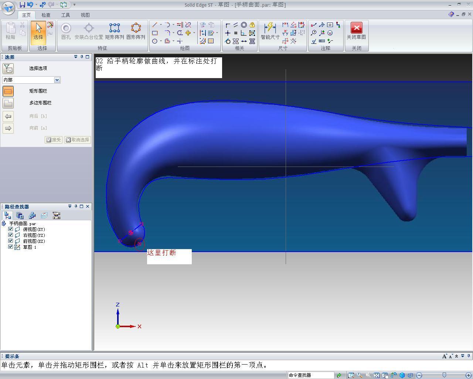Click the 选择选项 selection options button
The width and height of the screenshot is (473, 379).
point(8,68)
